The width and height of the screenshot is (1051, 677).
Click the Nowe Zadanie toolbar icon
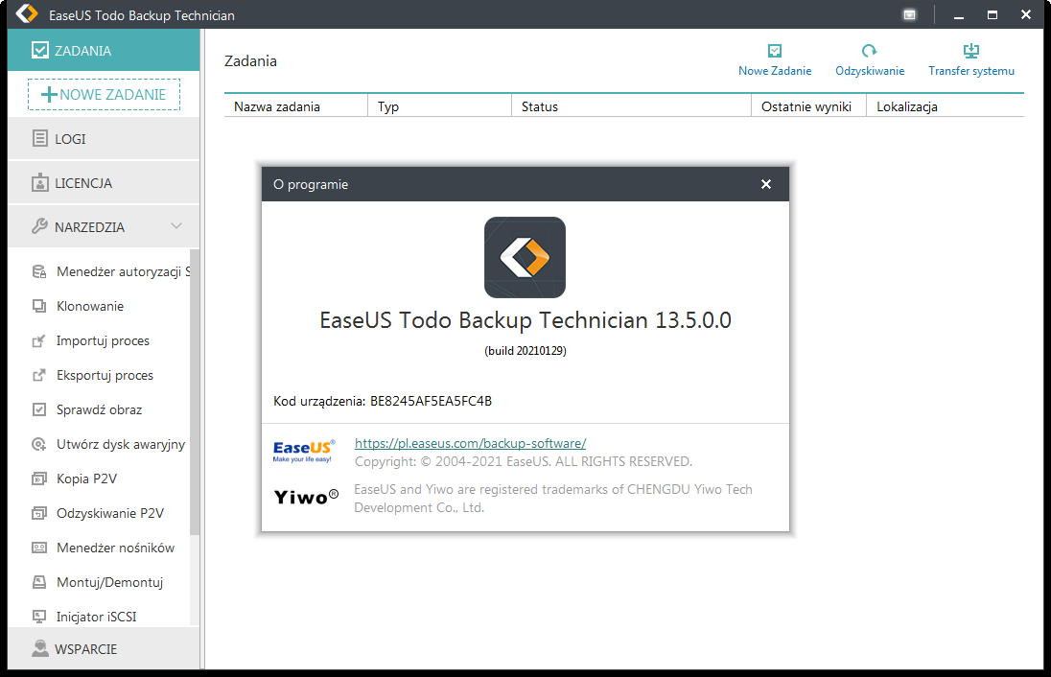tap(775, 50)
